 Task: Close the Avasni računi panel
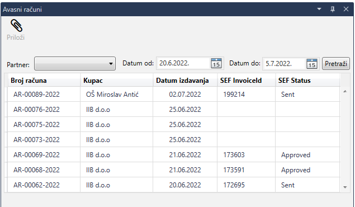pos(346,9)
